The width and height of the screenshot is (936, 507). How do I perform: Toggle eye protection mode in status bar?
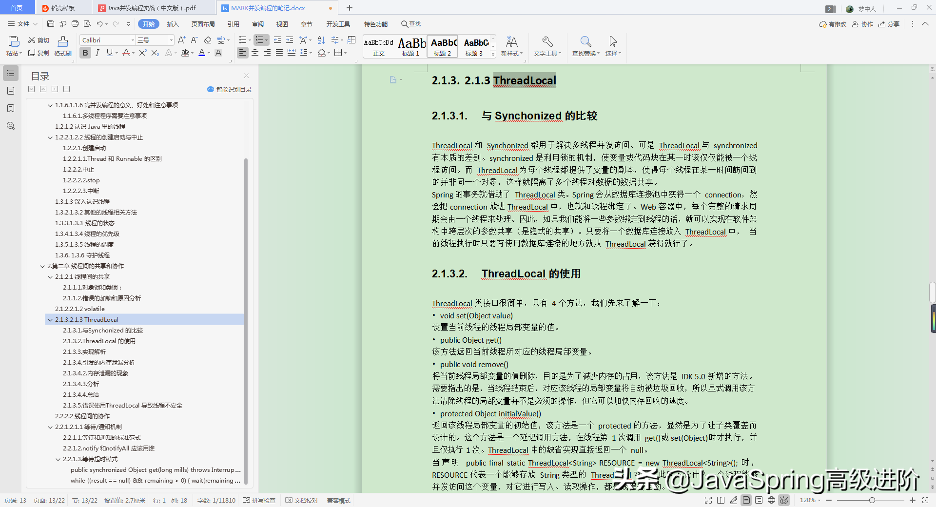[784, 500]
